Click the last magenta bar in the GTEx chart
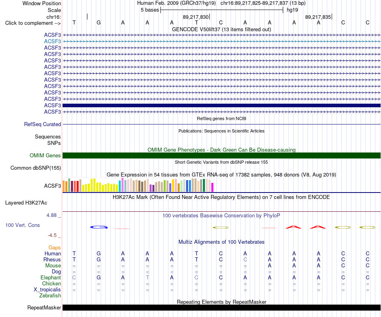The image size is (381, 317). [213, 187]
